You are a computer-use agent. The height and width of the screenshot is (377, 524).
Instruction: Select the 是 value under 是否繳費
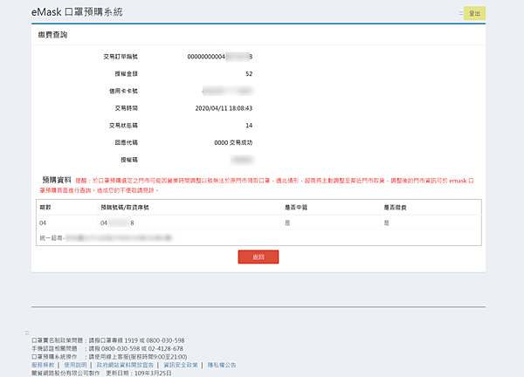[387, 223]
